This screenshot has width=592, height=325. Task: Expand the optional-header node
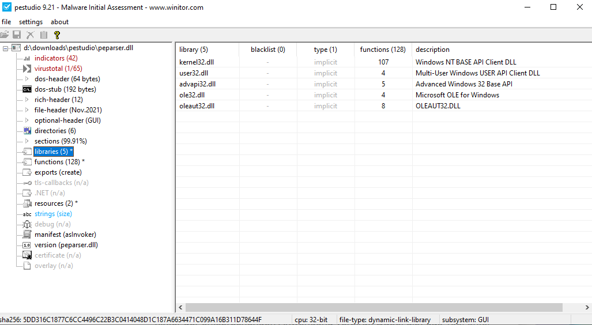click(x=27, y=120)
